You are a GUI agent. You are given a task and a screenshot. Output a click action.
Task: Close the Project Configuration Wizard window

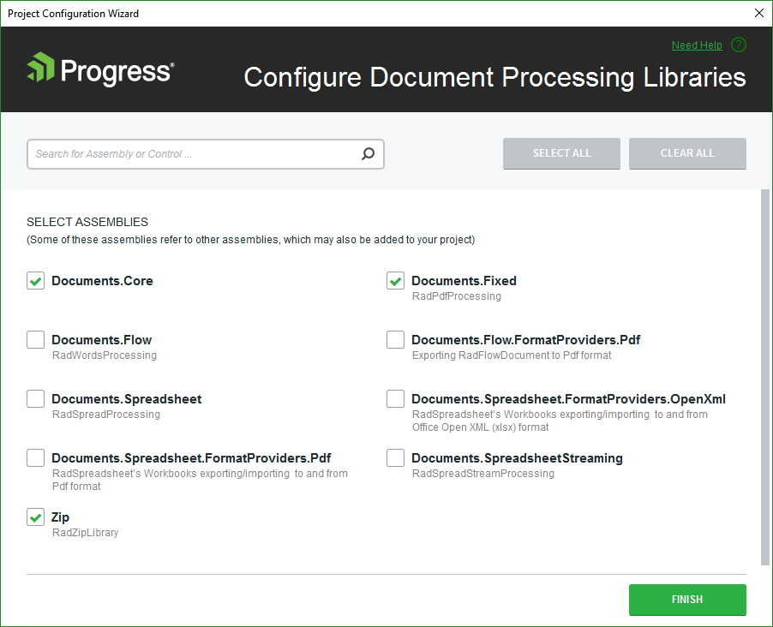tap(759, 14)
